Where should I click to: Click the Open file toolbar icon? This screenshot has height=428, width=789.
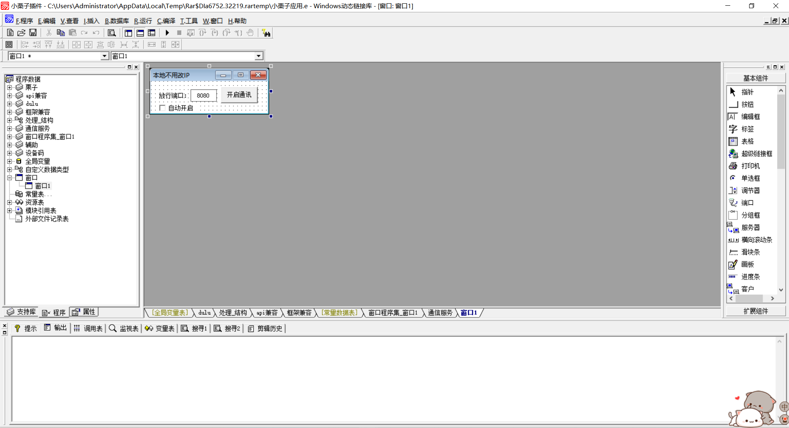[x=21, y=33]
